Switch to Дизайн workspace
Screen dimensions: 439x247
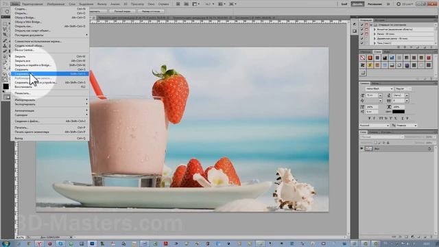pyautogui.click(x=357, y=4)
